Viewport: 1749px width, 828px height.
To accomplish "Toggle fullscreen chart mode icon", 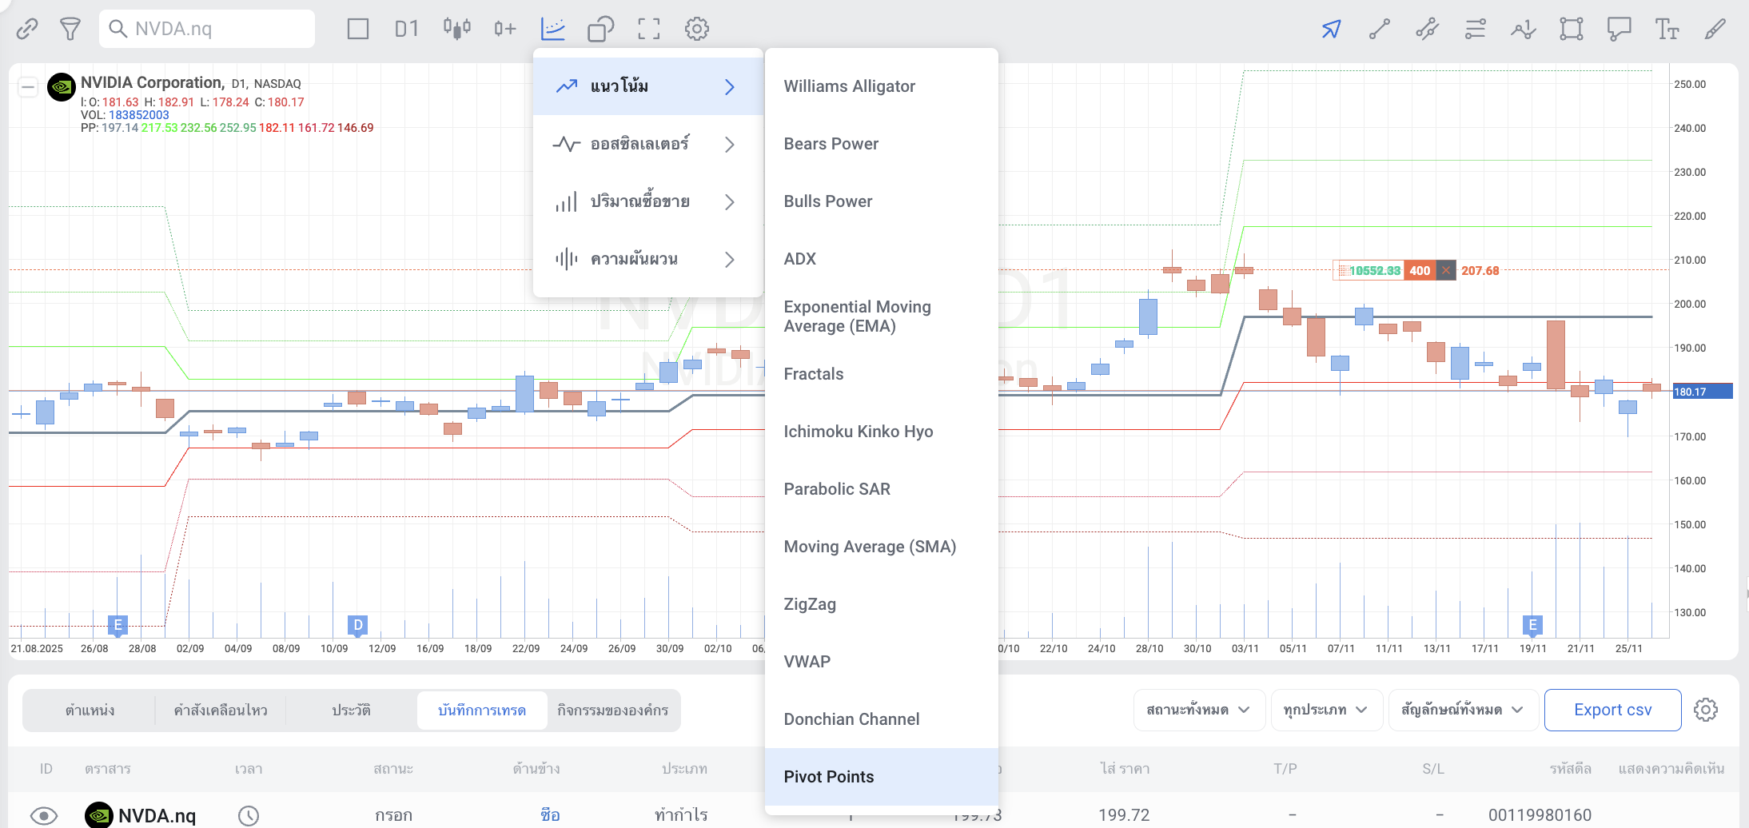I will click(x=649, y=30).
